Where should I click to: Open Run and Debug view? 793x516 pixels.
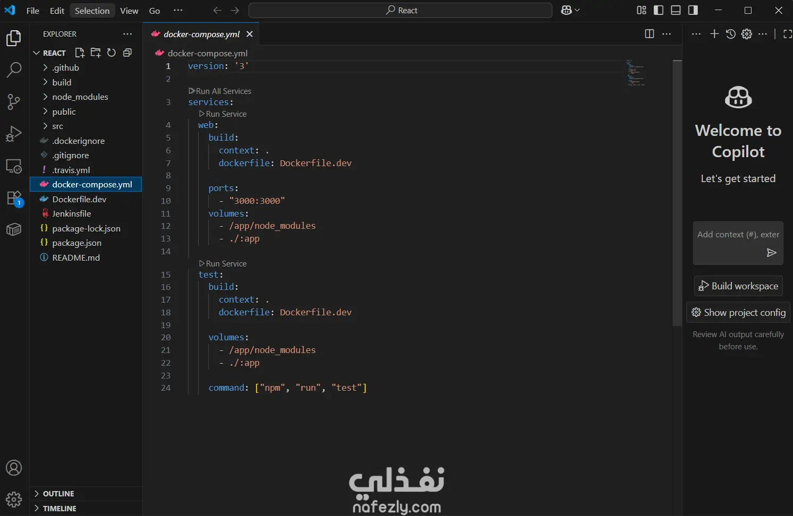(x=14, y=134)
